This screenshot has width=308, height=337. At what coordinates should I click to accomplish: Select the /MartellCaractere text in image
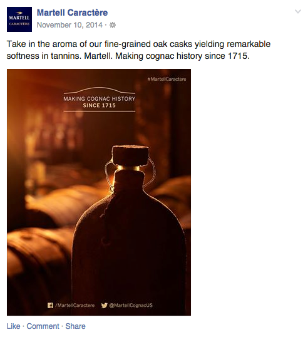tap(74, 306)
